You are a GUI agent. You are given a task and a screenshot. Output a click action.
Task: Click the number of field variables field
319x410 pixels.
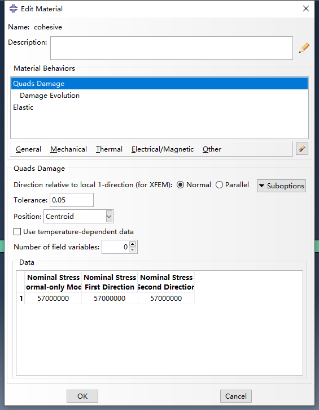point(115,247)
